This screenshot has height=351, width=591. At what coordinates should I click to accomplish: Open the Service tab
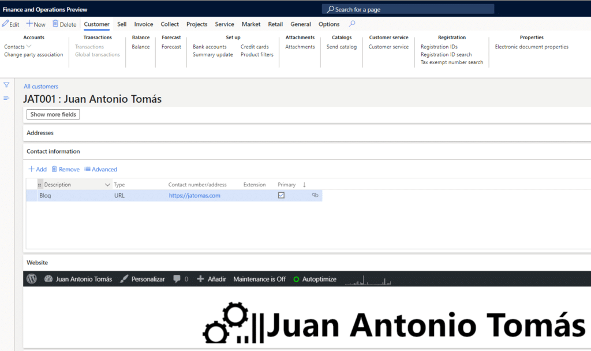click(x=225, y=24)
